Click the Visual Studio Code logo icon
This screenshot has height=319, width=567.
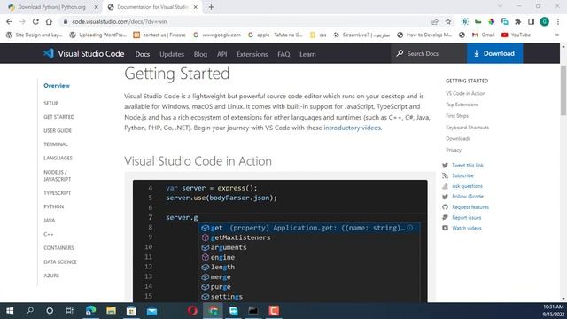(x=49, y=53)
